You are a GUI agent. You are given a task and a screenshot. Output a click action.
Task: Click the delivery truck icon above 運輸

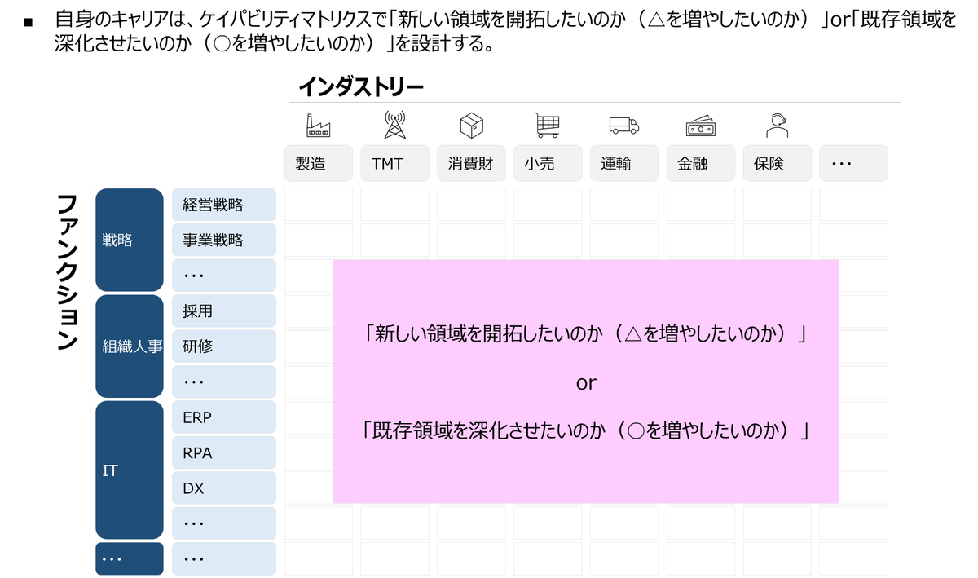click(624, 126)
